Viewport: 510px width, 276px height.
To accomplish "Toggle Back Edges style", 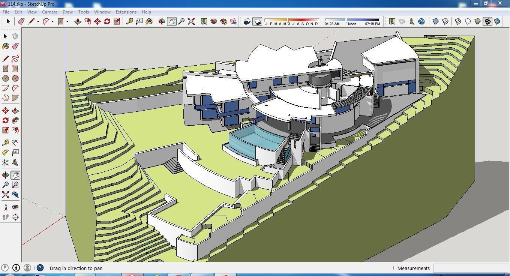I will coord(445,21).
